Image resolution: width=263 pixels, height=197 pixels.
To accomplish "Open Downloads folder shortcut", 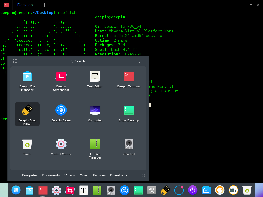I will click(119, 175).
